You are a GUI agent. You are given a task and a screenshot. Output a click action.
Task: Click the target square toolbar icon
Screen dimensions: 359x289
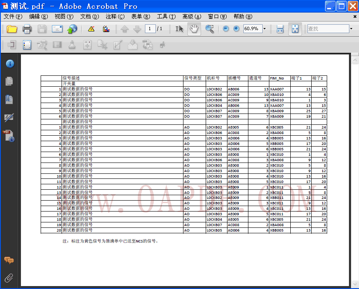point(87,45)
